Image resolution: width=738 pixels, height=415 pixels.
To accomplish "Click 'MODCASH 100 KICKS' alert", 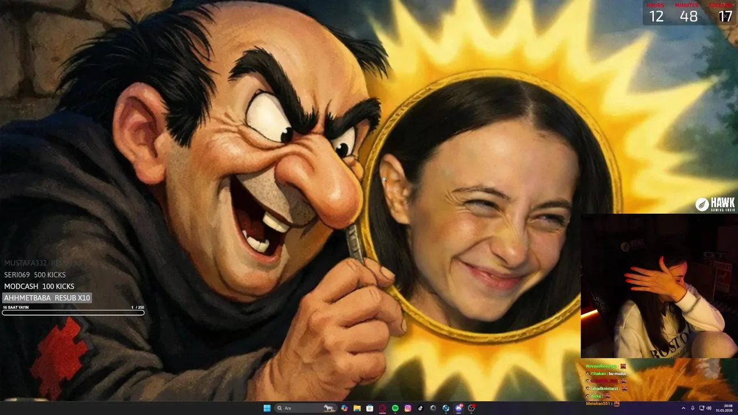I will tap(39, 286).
